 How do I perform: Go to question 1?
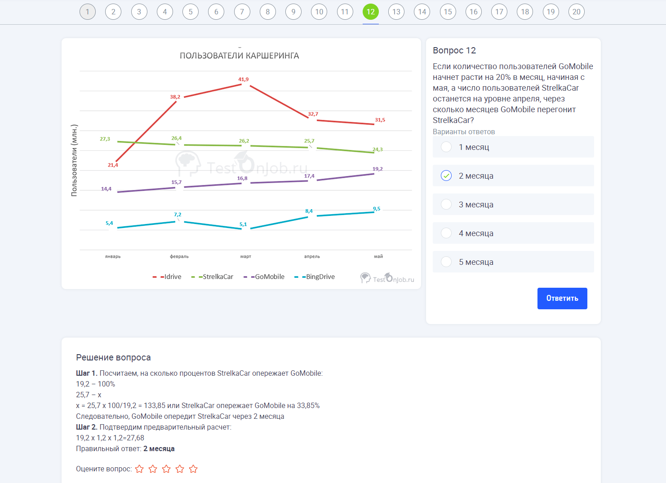pyautogui.click(x=88, y=12)
